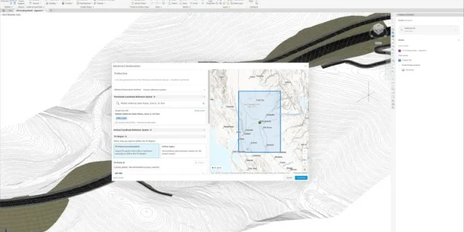Collapse the Models section in side panel
The height and width of the screenshot is (232, 464).
(458, 40)
